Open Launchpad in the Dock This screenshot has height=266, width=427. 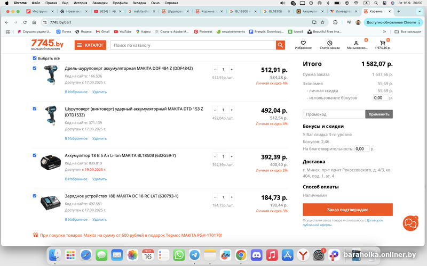(x=70, y=255)
